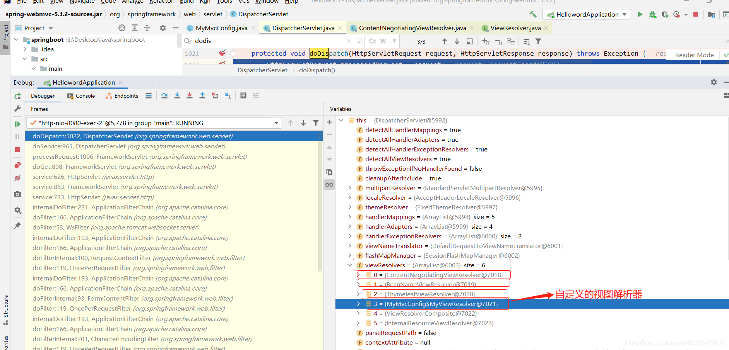Screen dimensions: 729x350
Task: Toggle Words (W) option in search bar
Action: pyautogui.click(x=383, y=41)
